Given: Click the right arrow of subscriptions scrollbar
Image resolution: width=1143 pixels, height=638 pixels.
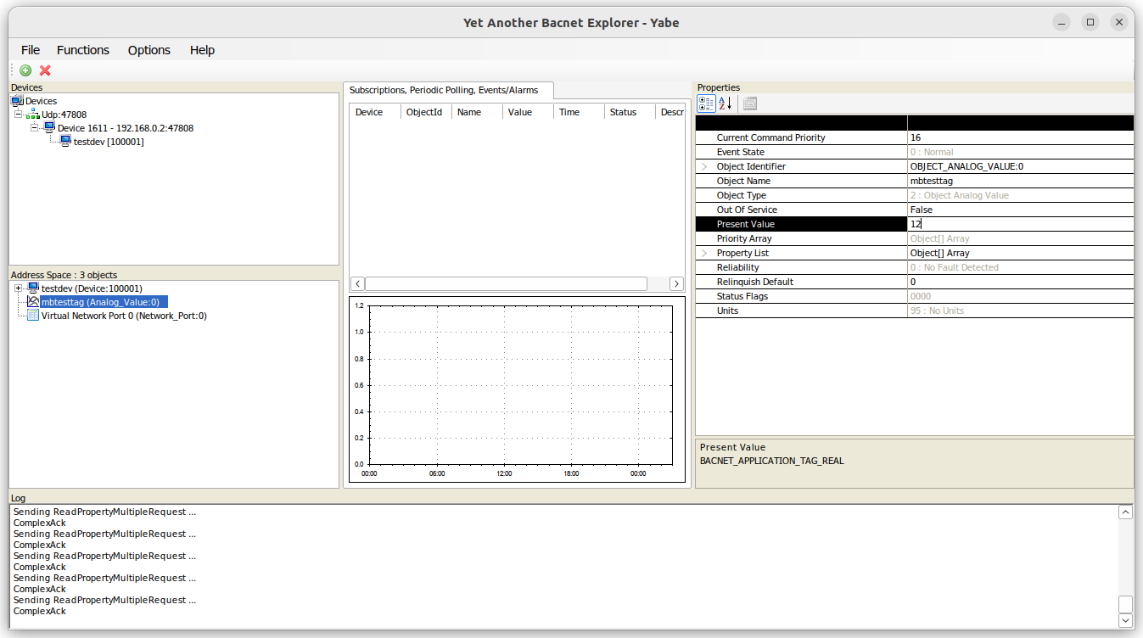Looking at the screenshot, I should (676, 283).
